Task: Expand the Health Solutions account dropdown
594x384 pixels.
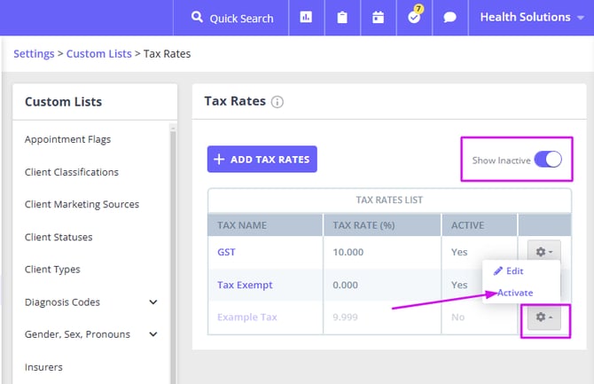Action: tap(532, 18)
